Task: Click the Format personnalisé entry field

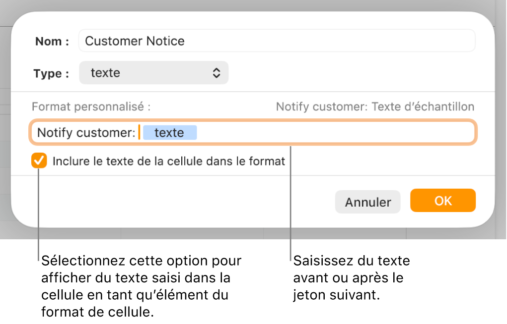Action: tap(298, 132)
